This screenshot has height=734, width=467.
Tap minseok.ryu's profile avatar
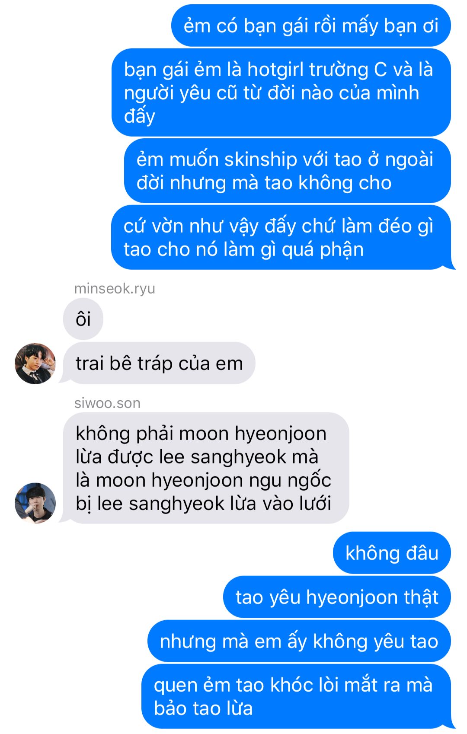pyautogui.click(x=35, y=364)
